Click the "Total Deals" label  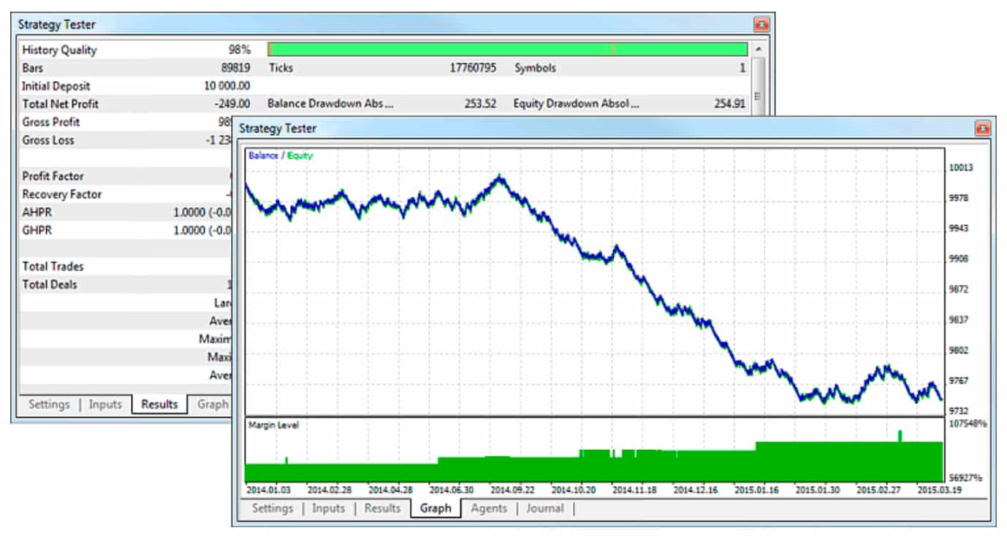50,285
